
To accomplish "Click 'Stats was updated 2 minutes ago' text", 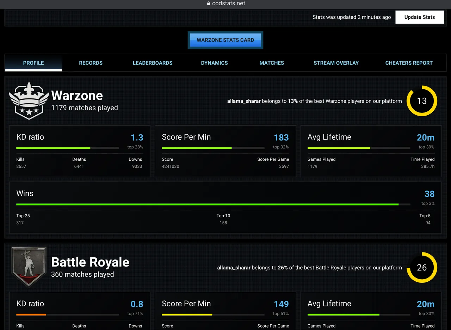I will (x=352, y=17).
